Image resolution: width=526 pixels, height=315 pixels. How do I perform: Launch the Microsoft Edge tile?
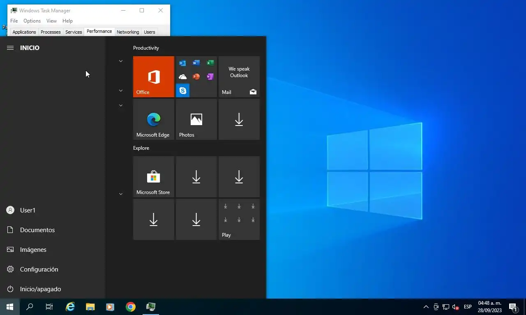(x=154, y=119)
